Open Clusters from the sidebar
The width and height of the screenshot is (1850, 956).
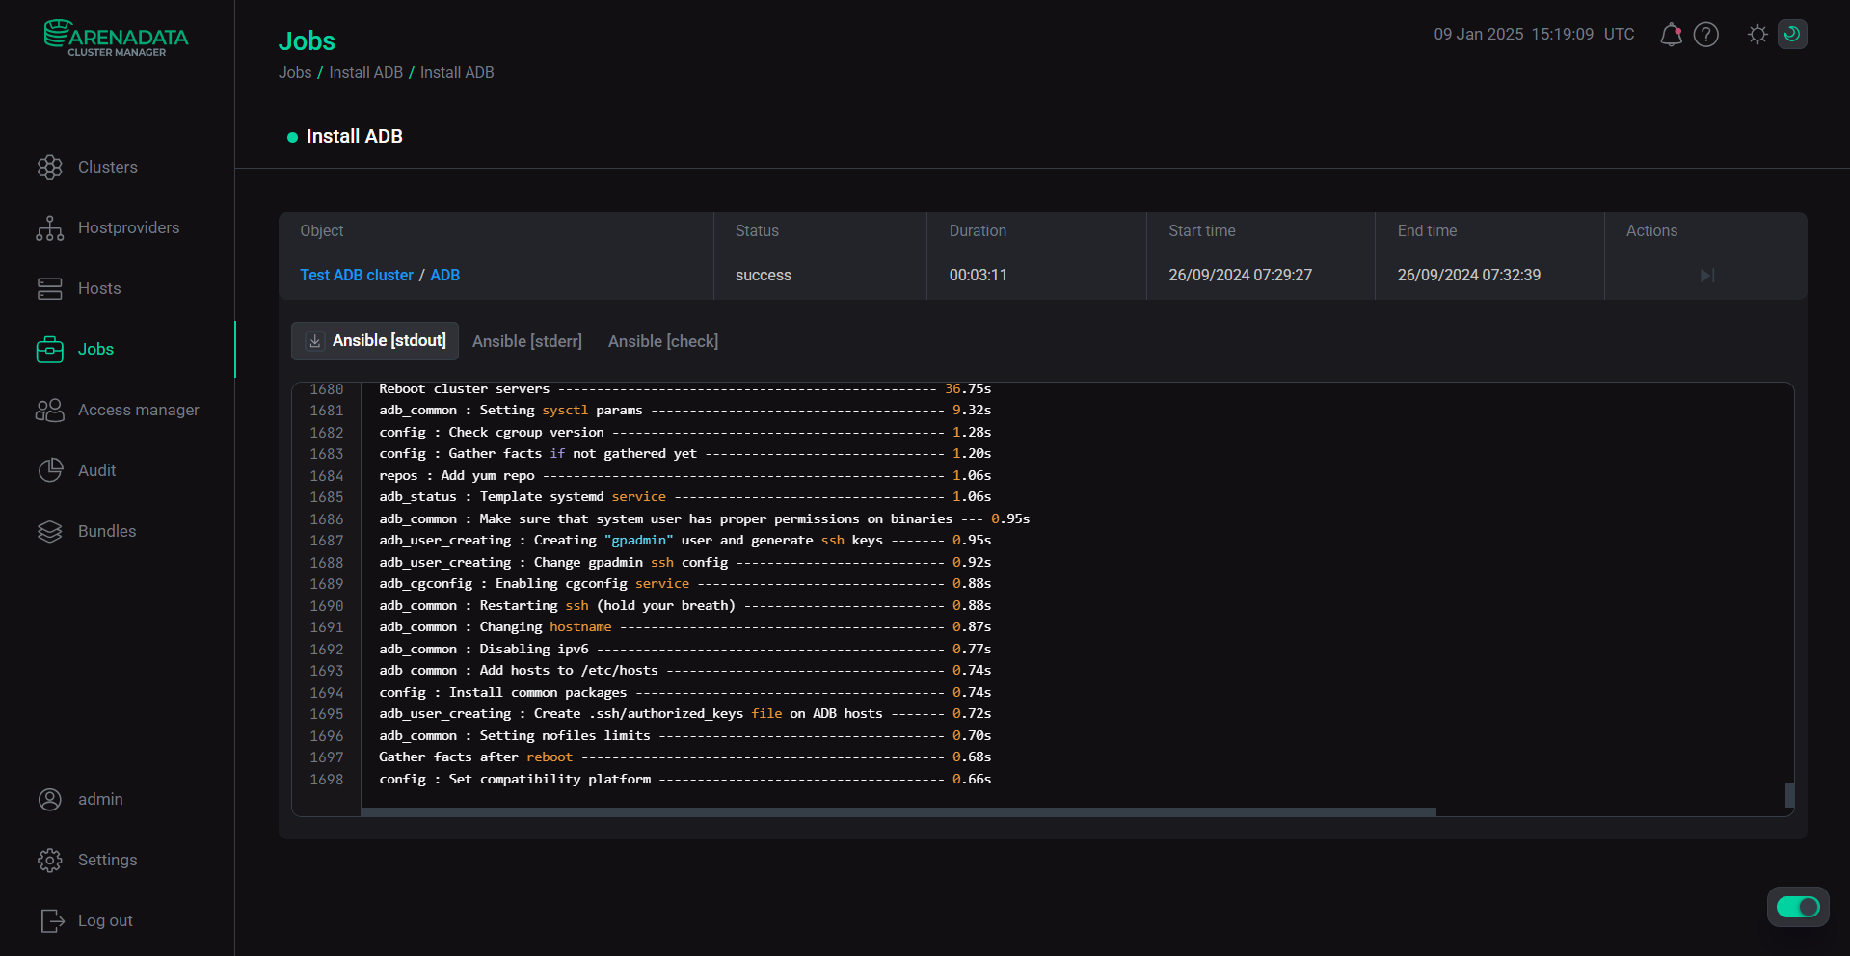(x=107, y=167)
